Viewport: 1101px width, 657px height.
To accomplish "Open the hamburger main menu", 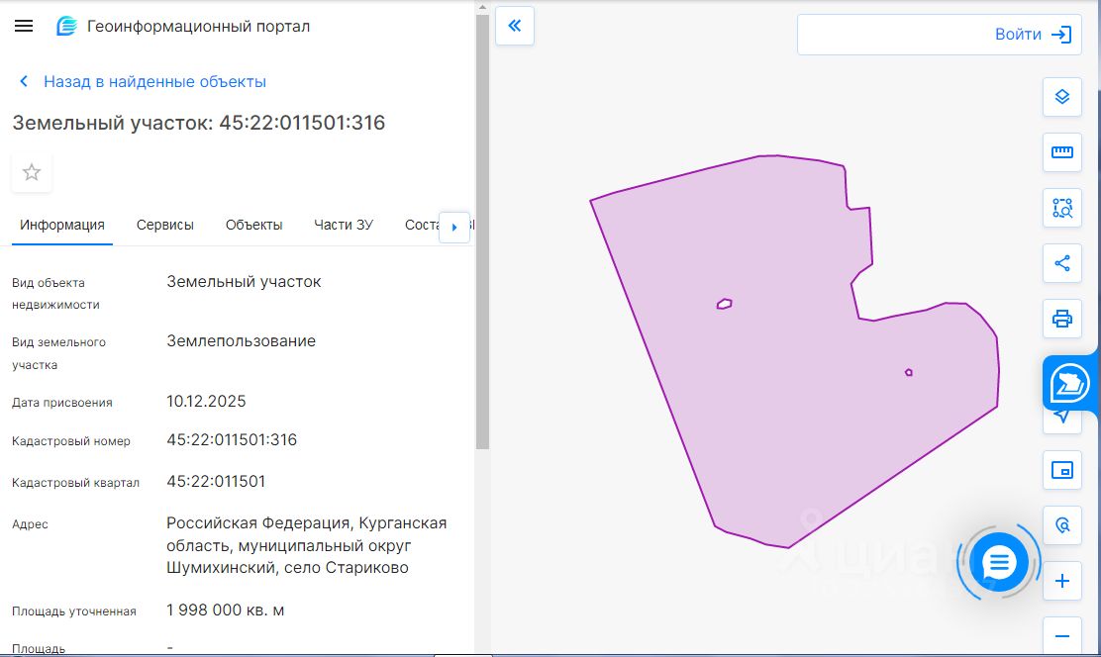I will [24, 27].
